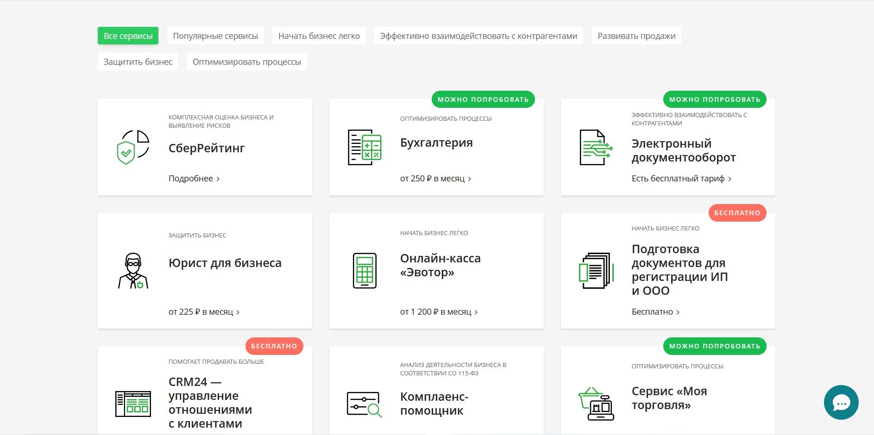The height and width of the screenshot is (435, 874).
Task: Click от 250 ₽ в месяц link
Action: click(x=435, y=179)
